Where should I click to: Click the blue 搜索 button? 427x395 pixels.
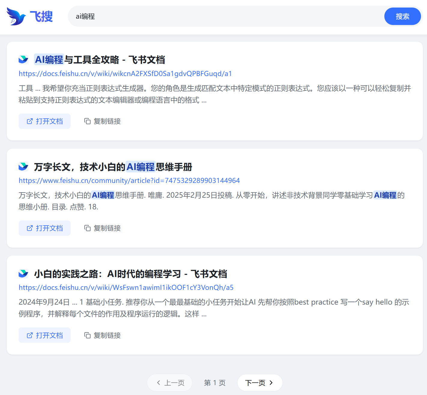click(x=402, y=16)
